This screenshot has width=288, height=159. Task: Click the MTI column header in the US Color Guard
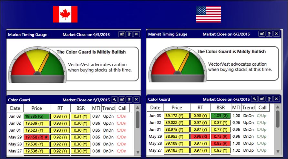point(236,108)
